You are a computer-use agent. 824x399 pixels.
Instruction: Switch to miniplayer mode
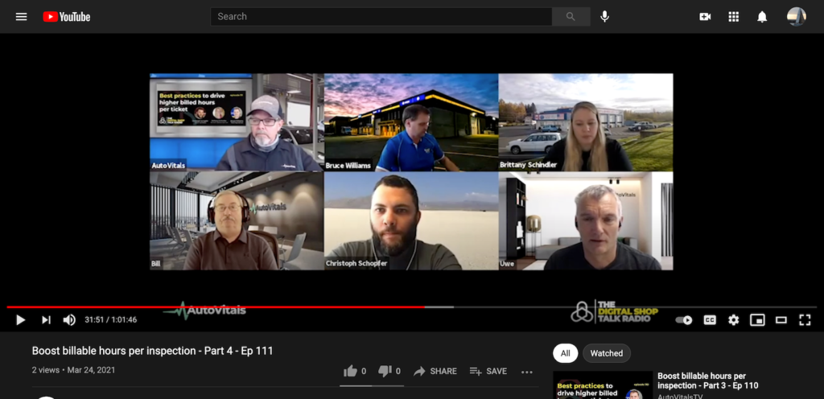757,320
